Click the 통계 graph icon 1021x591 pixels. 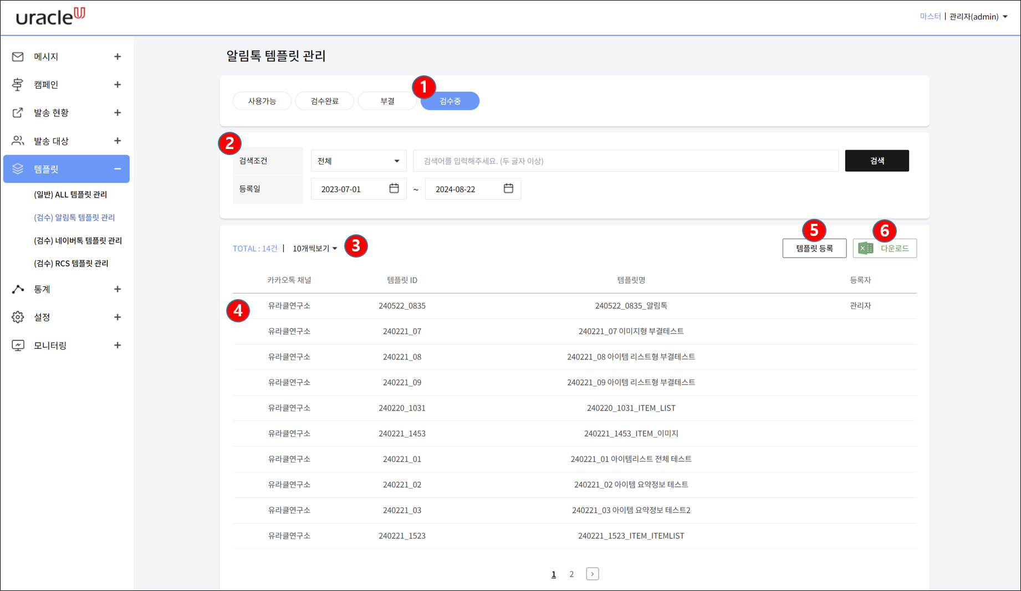18,289
